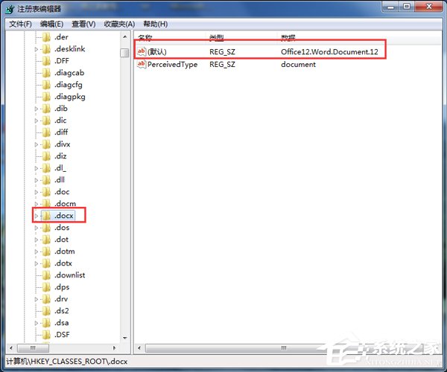The image size is (447, 372).
Task: Click the .dl_ folder icon
Action: point(46,168)
